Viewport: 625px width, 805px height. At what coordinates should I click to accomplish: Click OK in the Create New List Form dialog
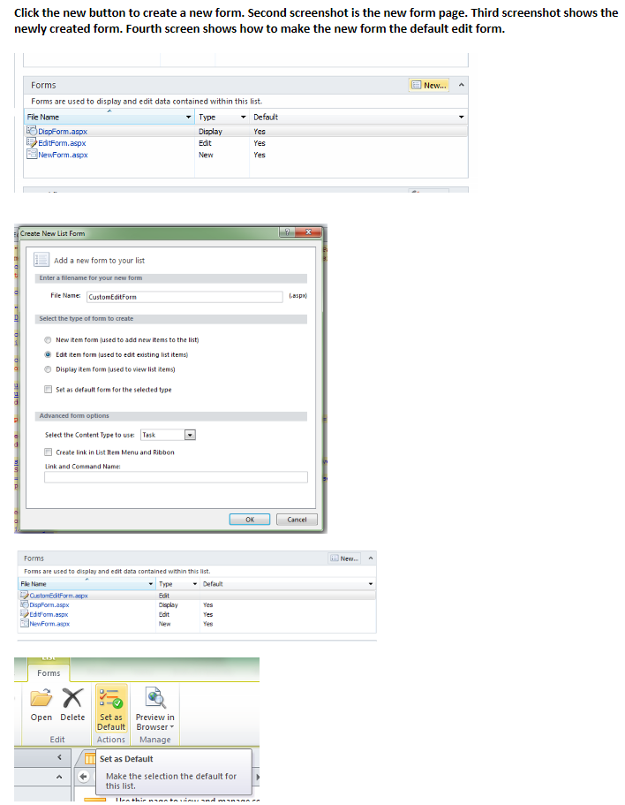click(250, 520)
